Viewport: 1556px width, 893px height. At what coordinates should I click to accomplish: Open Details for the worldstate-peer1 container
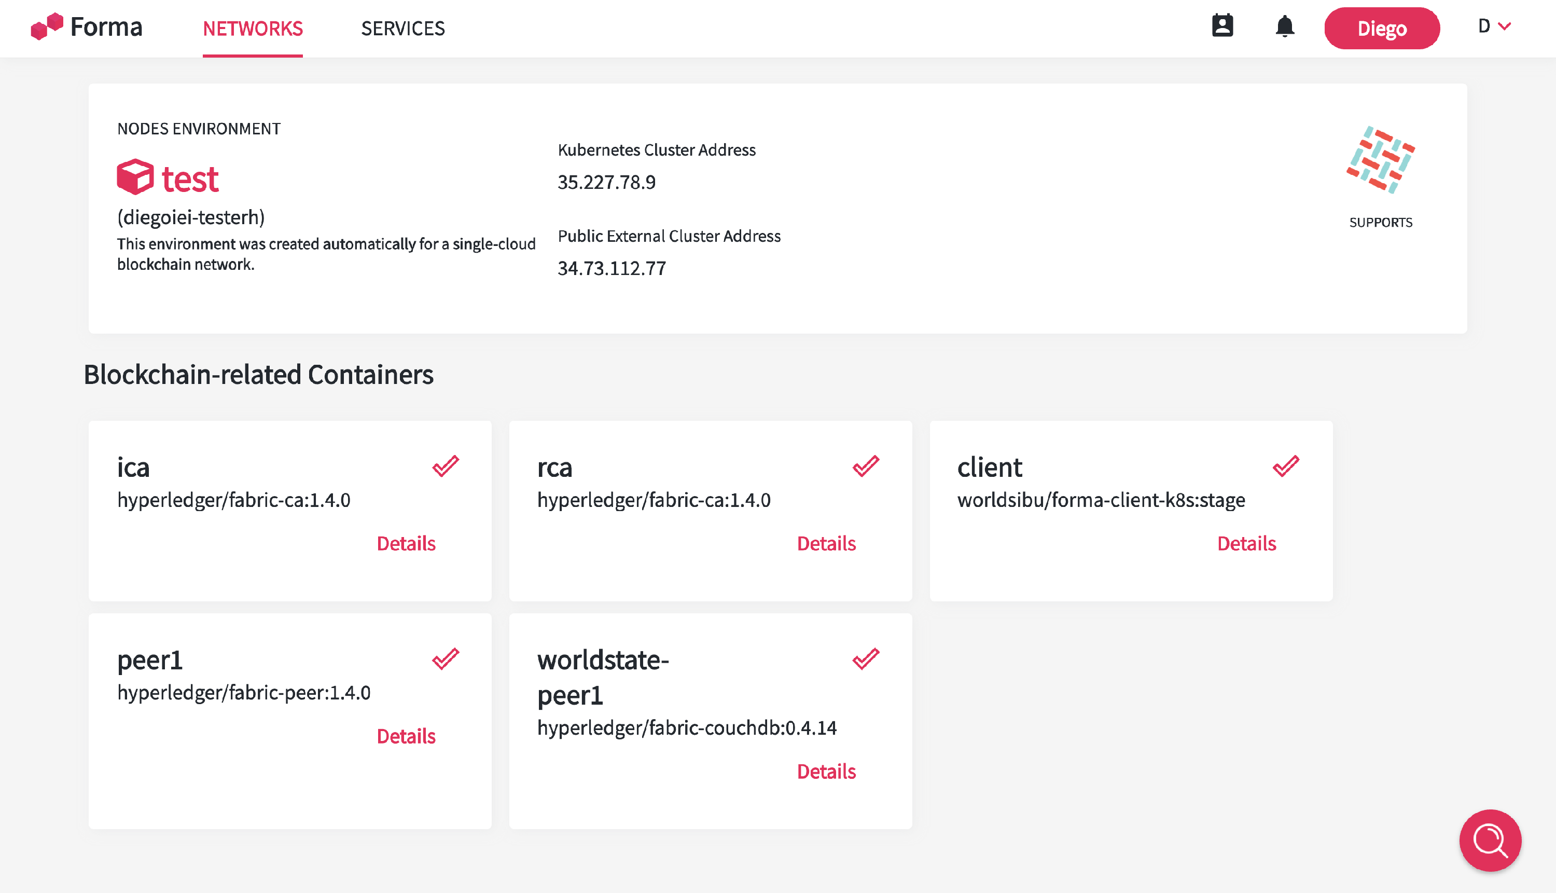(826, 772)
